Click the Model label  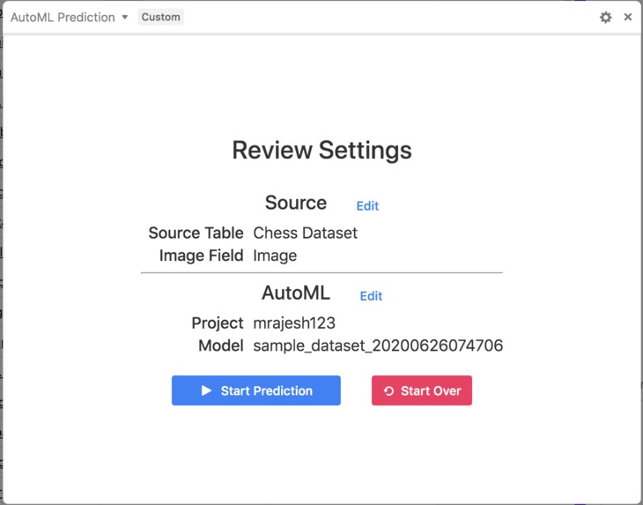tap(221, 345)
